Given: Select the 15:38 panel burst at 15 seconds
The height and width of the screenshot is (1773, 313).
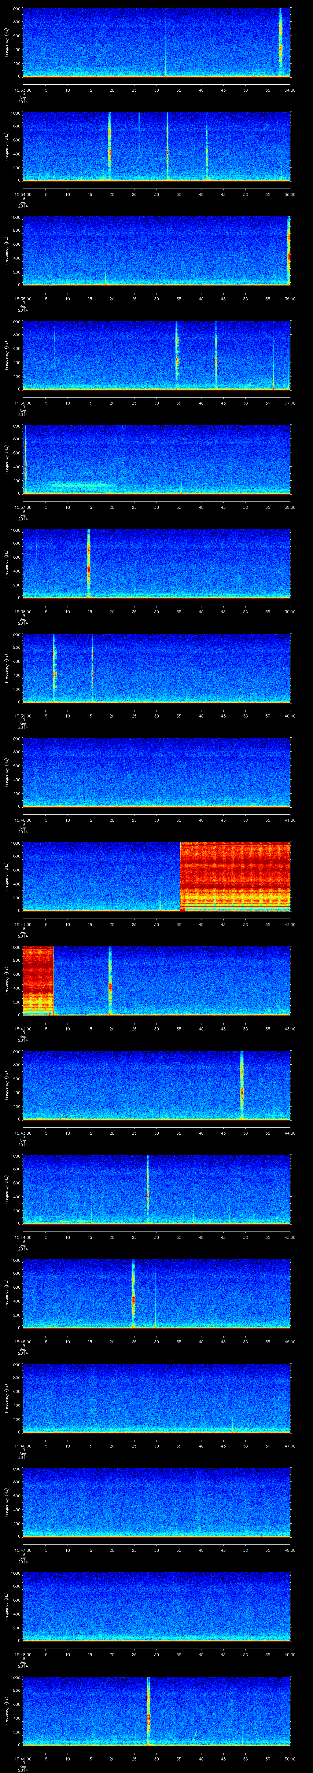Looking at the screenshot, I should tap(89, 563).
